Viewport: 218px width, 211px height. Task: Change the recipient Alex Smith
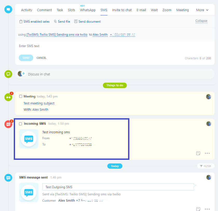[x=100, y=35]
